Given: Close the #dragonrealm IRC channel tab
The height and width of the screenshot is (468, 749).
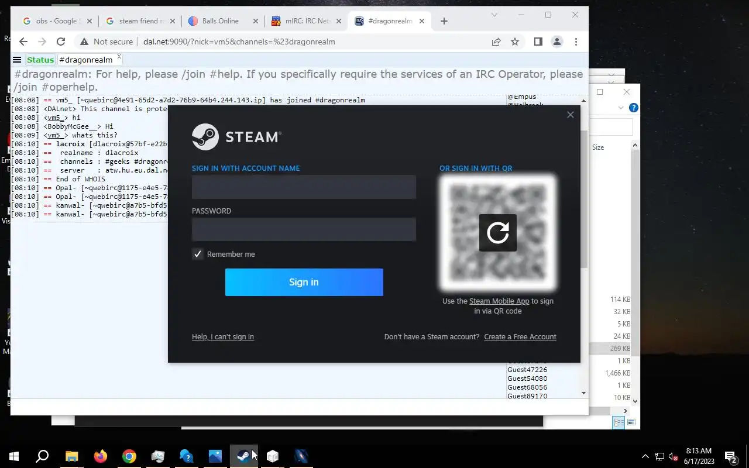Looking at the screenshot, I should point(119,57).
